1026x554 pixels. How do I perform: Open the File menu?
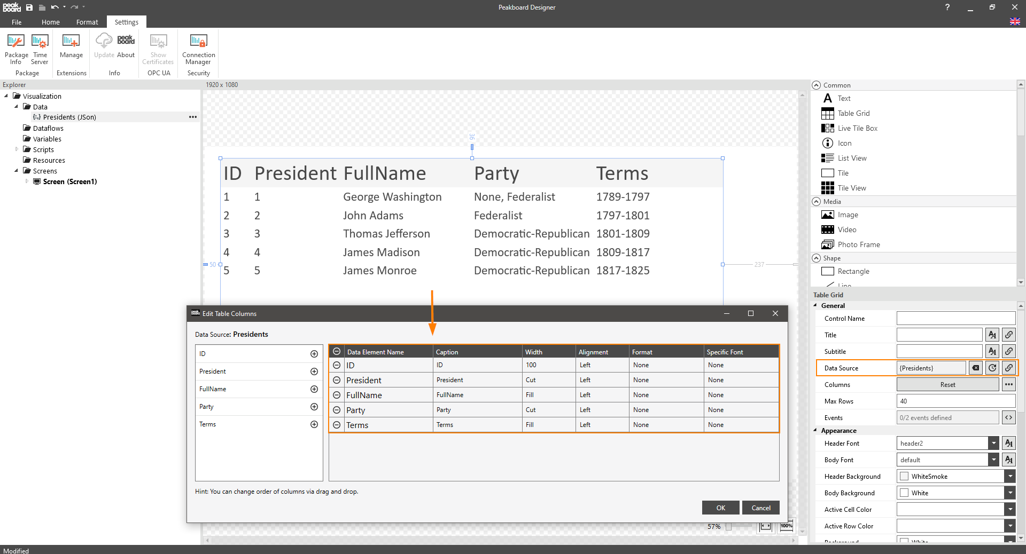[17, 22]
